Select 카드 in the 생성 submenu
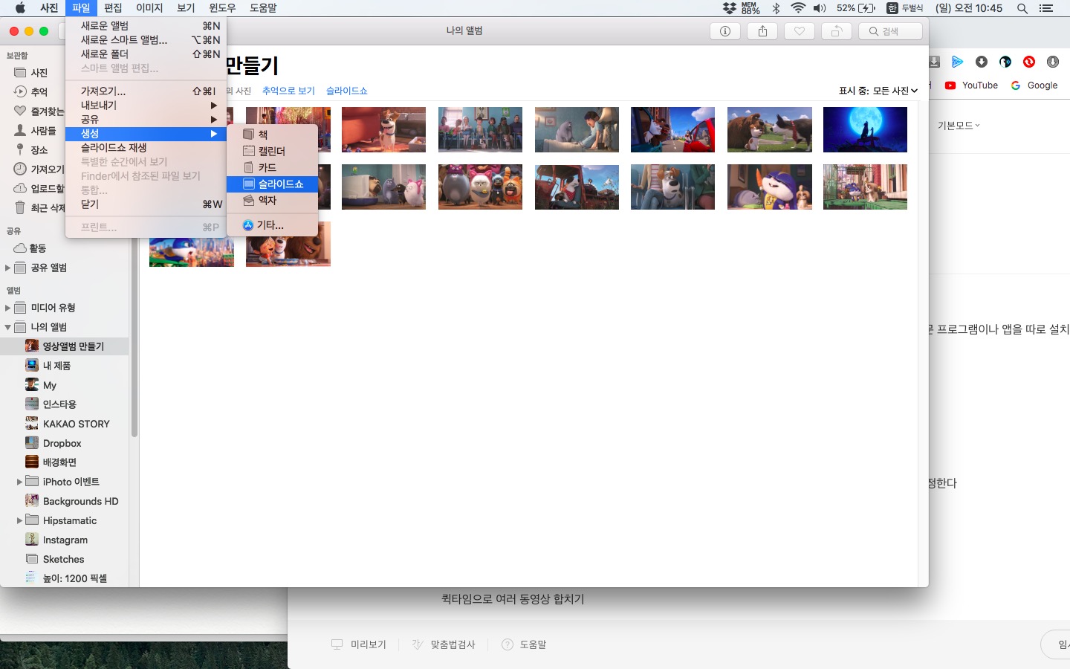 coord(272,167)
